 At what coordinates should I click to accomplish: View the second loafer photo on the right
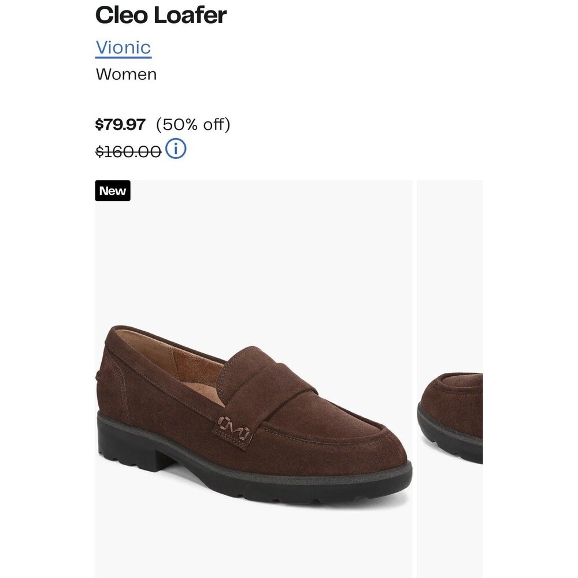[x=450, y=379]
